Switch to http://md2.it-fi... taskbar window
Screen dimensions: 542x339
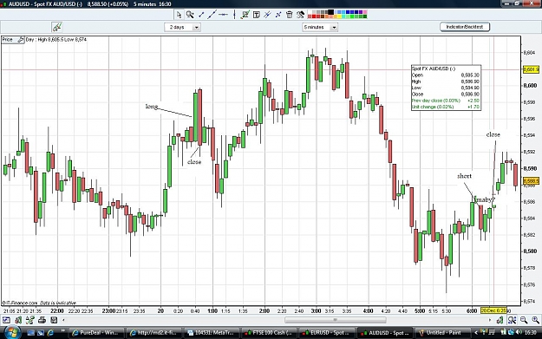pyautogui.click(x=153, y=333)
